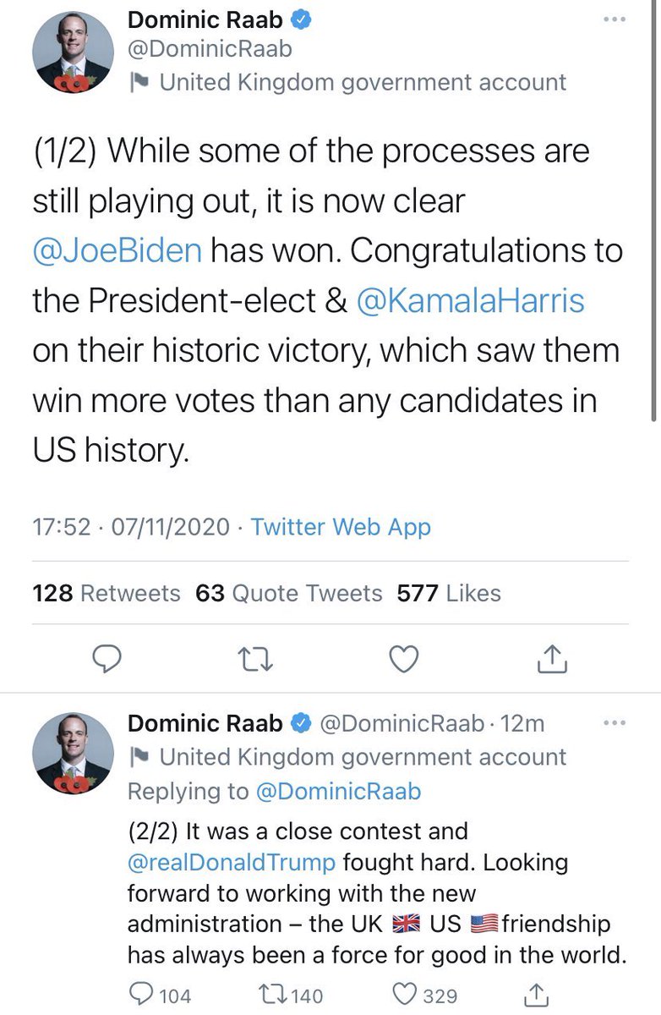The height and width of the screenshot is (1015, 661).
Task: Open more options on reply tweet
Action: click(615, 723)
